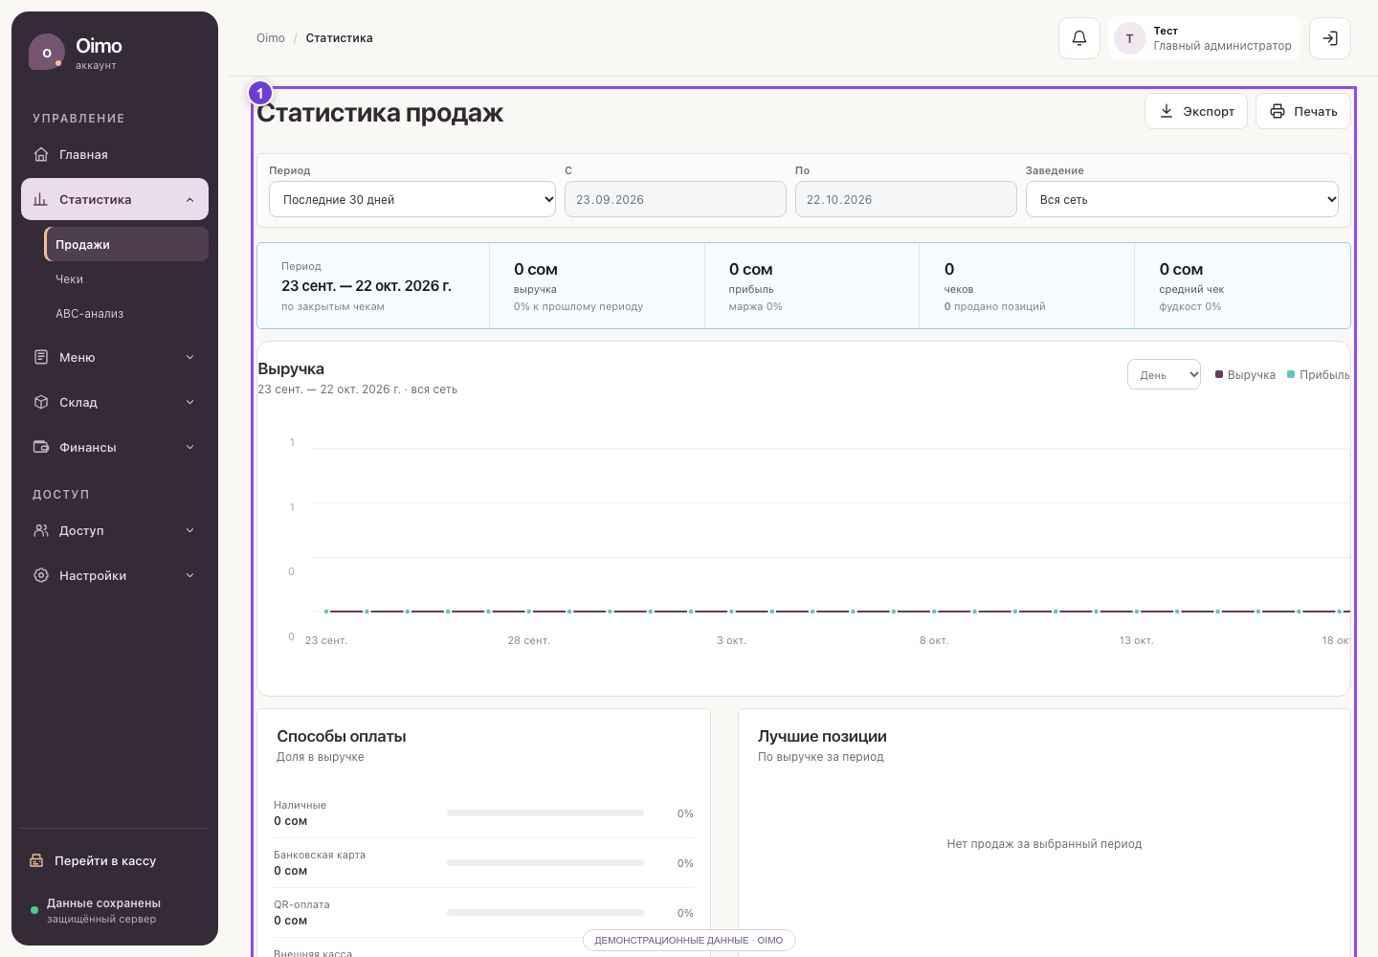Click the Oimo account logo avatar
The height and width of the screenshot is (957, 1378).
pyautogui.click(x=47, y=52)
